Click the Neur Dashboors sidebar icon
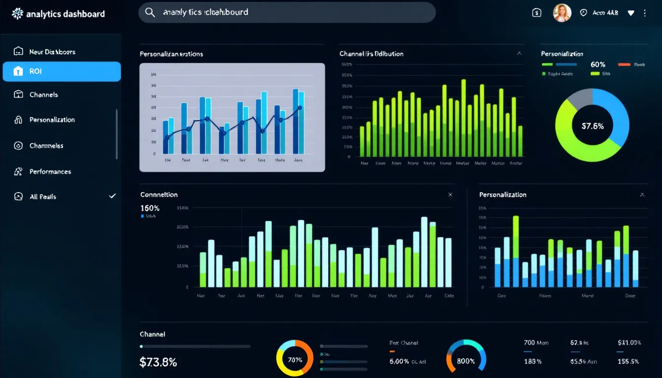The height and width of the screenshot is (378, 662). coord(18,51)
